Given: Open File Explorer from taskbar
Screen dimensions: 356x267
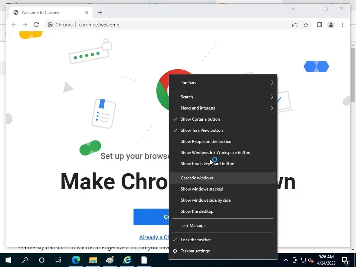Looking at the screenshot, I should point(93,260).
